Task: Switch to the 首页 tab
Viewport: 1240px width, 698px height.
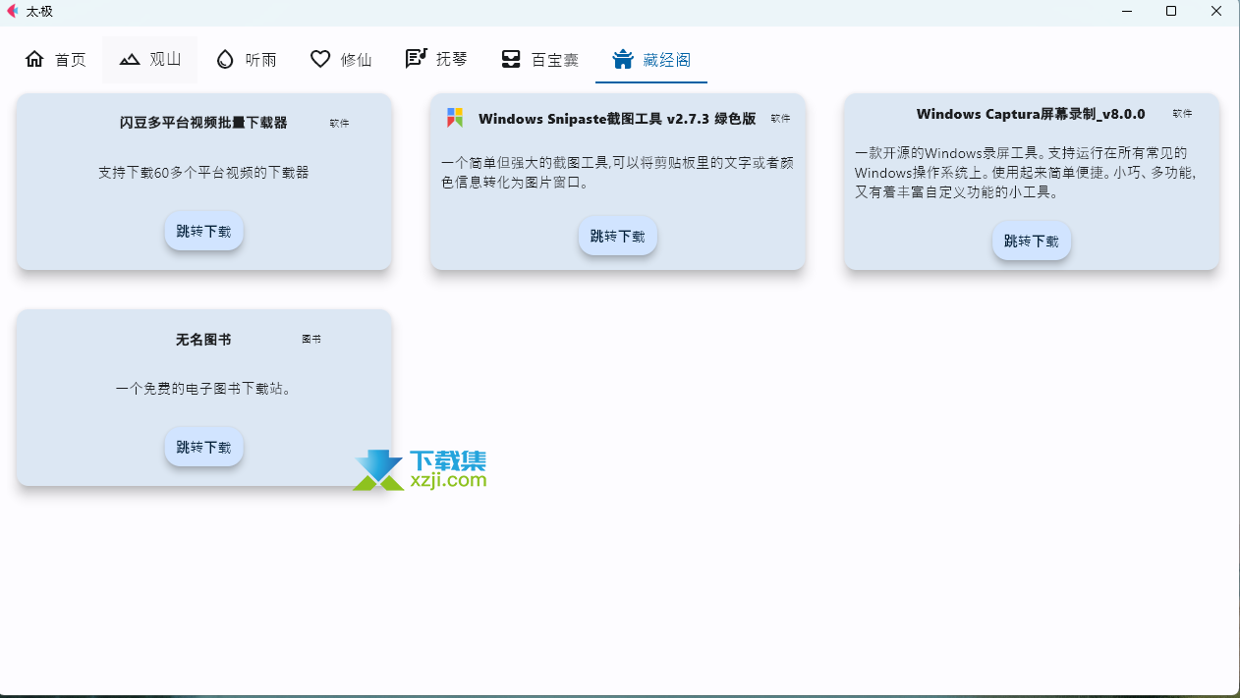Action: 55,59
